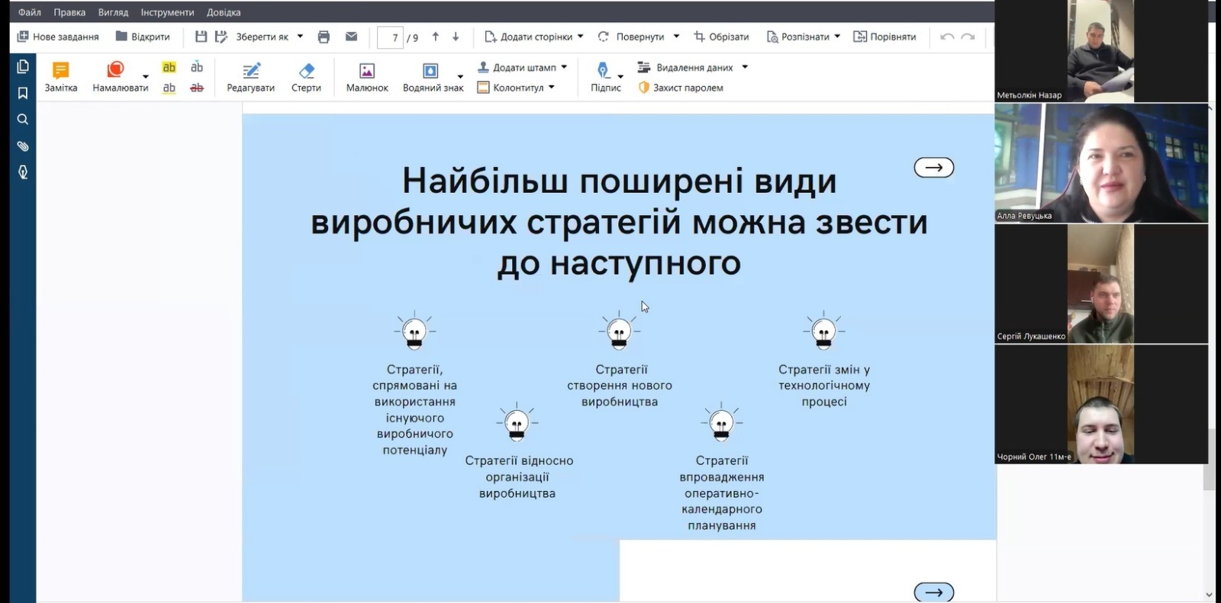Expand the Додати штамп dropdown
1221x603 pixels.
click(x=564, y=67)
